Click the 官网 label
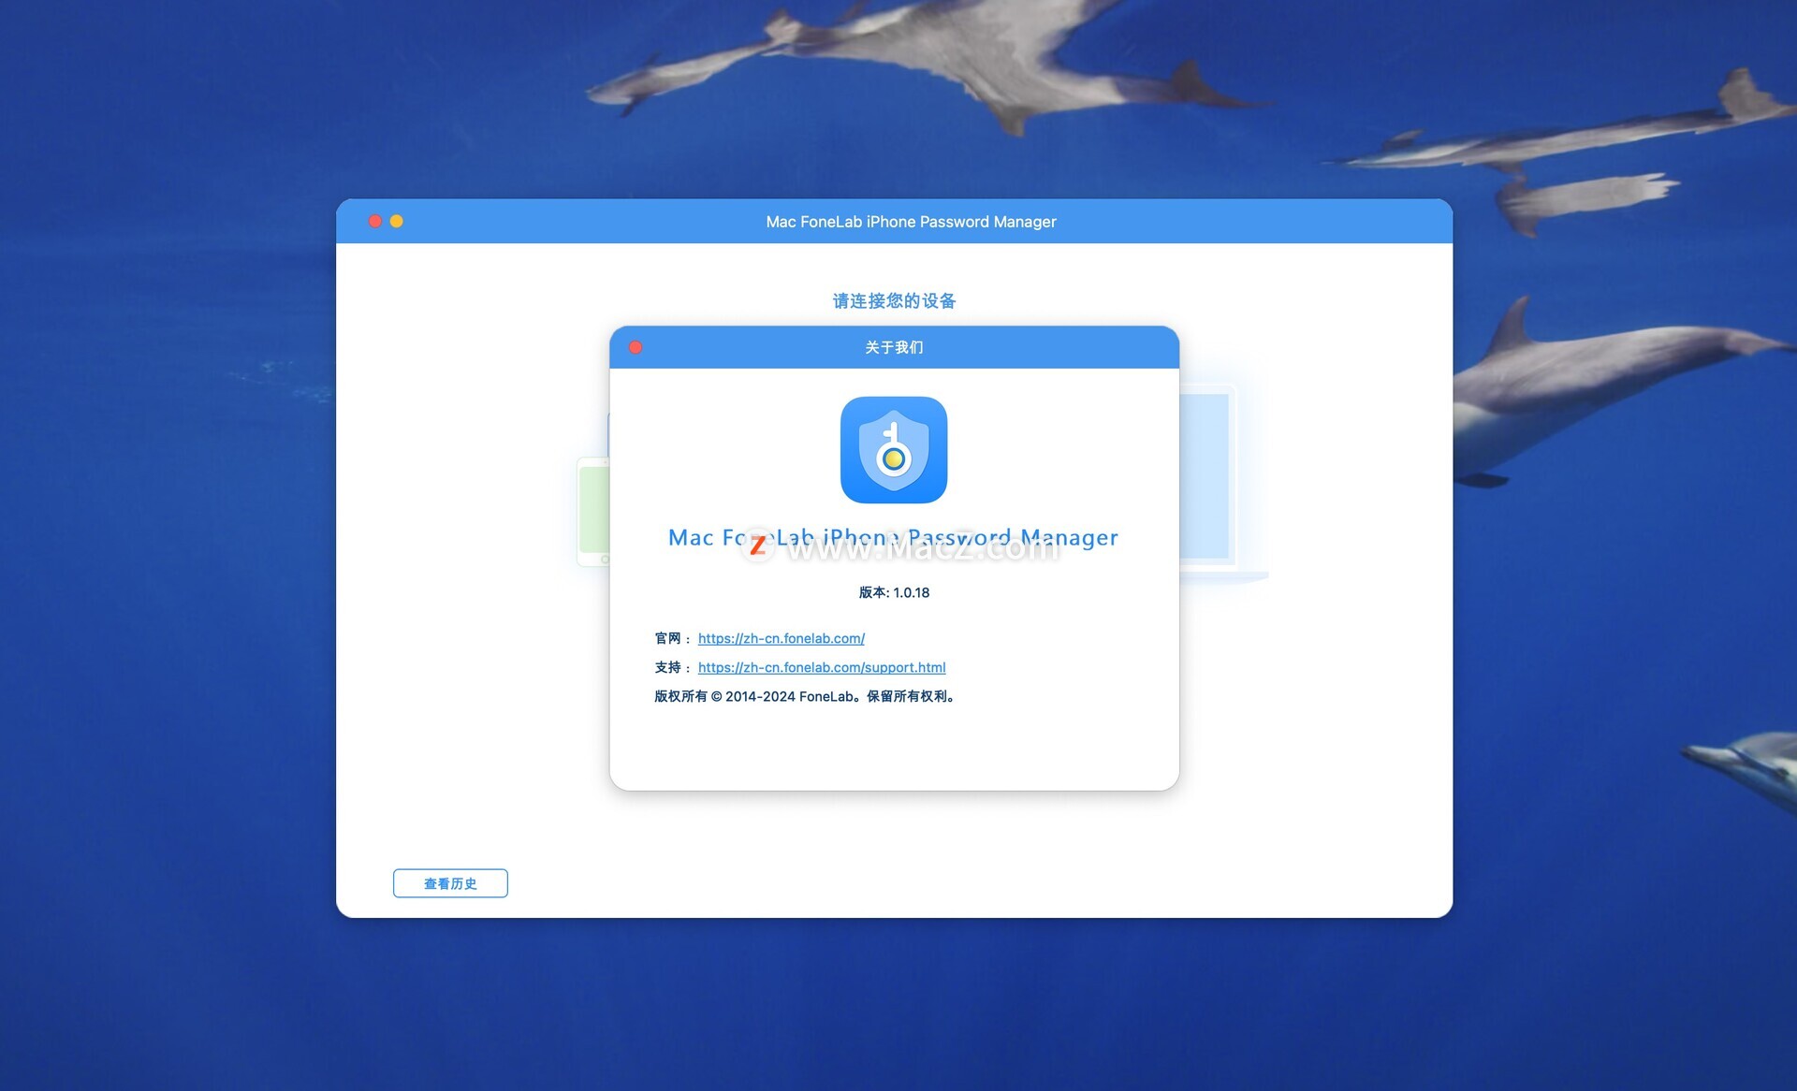 click(x=667, y=638)
